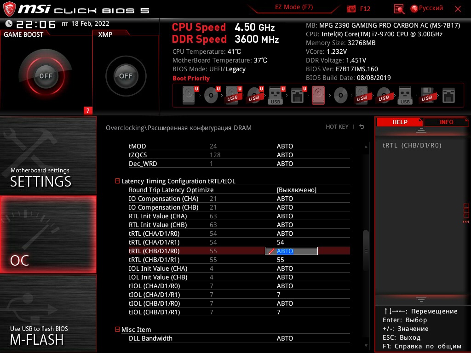Select highlighted legacy hard disk boot icon

[318, 95]
